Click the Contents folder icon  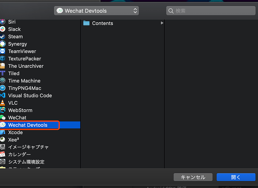87,23
